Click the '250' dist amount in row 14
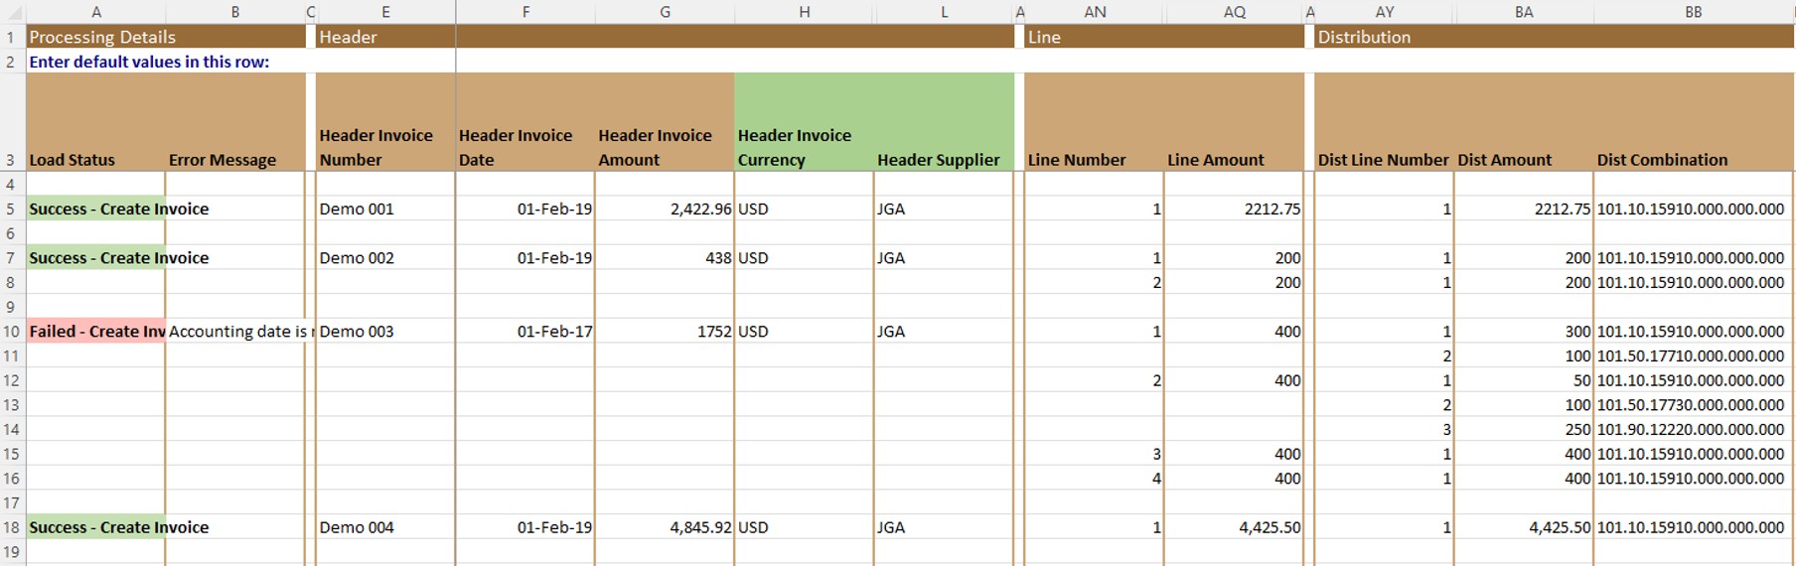Viewport: 1796px width, 566px height. click(1524, 429)
